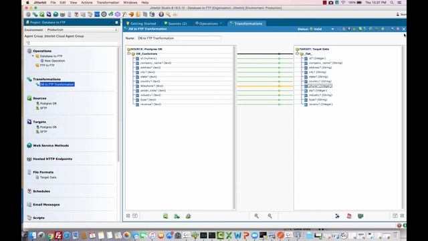This screenshot has width=428, height=241.
Task: Click the teal globe icon in the top toolbar
Action: point(56,14)
